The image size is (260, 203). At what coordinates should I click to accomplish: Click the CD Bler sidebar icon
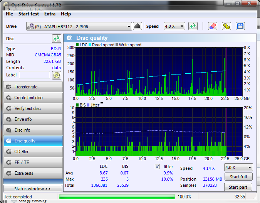tap(8, 152)
